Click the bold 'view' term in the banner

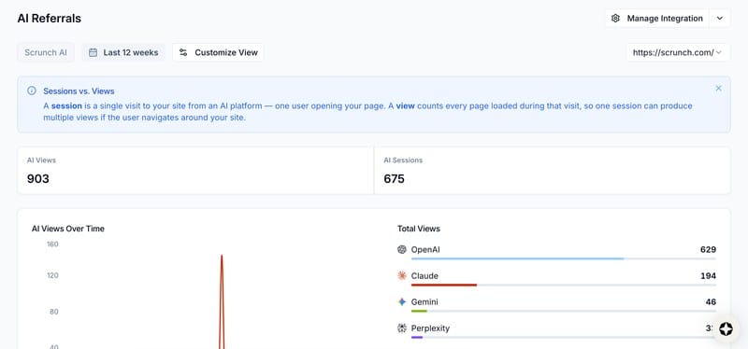click(x=405, y=105)
